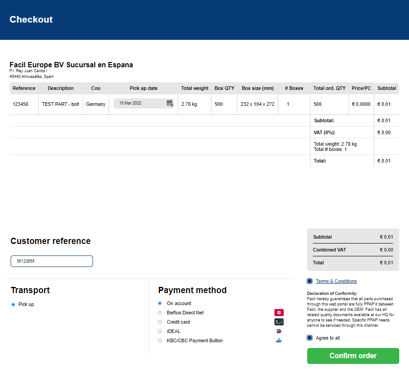This screenshot has height=375, width=409.
Task: Click the Reference column header
Action: tap(24, 88)
